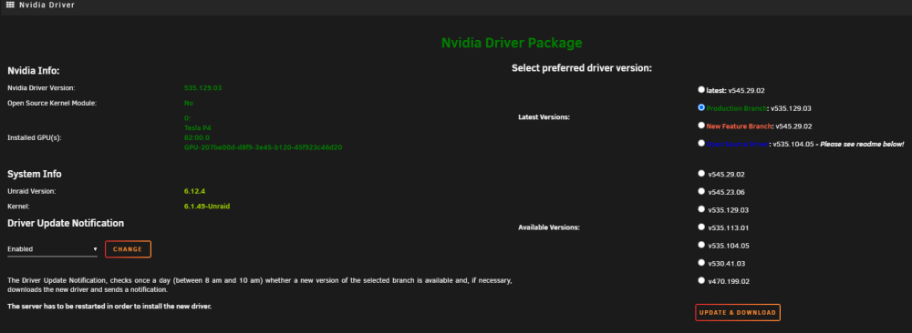The image size is (912, 333).
Task: Select available version v535.104.05 radio button
Action: click(x=700, y=245)
